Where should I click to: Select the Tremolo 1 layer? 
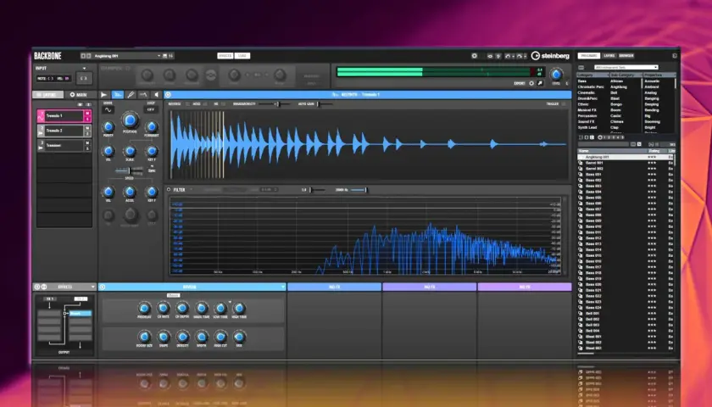click(x=64, y=116)
